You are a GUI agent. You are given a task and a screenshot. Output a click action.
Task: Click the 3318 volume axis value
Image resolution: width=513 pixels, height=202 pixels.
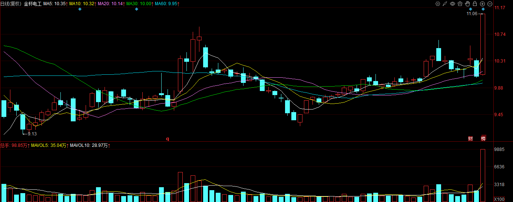tap(500, 184)
